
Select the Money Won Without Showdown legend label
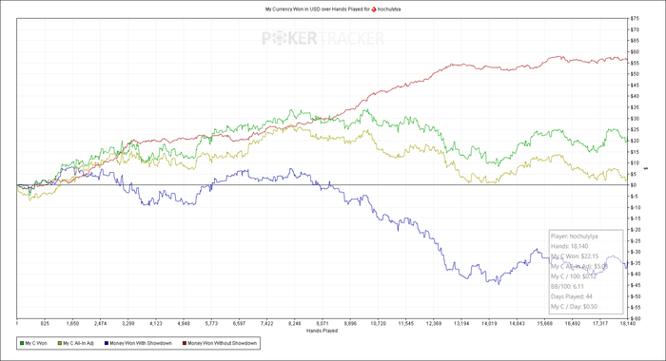[222, 343]
